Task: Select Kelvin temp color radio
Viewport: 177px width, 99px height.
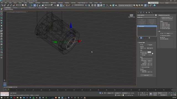Action: 141,54
